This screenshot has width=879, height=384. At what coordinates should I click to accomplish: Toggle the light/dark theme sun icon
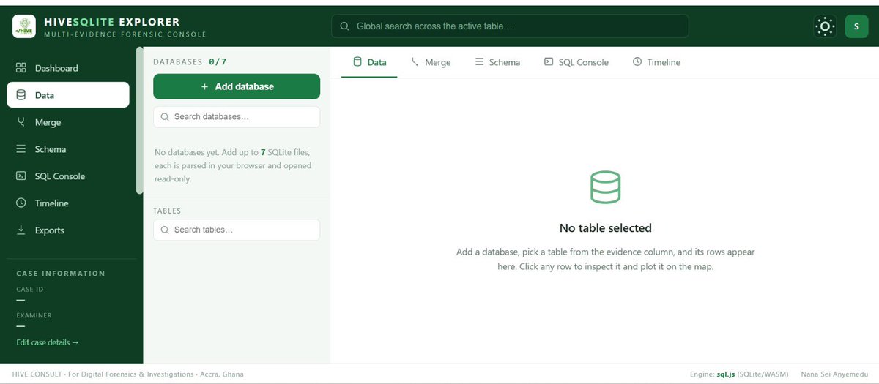click(825, 26)
